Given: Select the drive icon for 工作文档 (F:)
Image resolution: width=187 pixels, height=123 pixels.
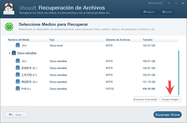Looking at the screenshot, I should click(18, 75).
